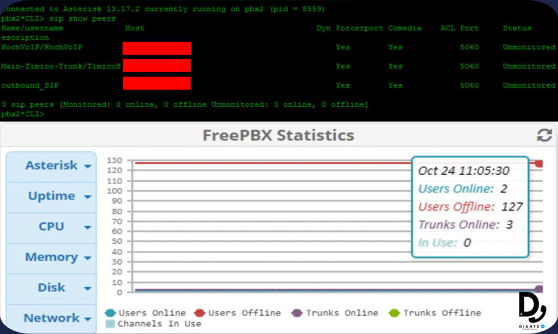Select the red Users Offline data point
This screenshot has height=334, width=558.
[x=539, y=163]
